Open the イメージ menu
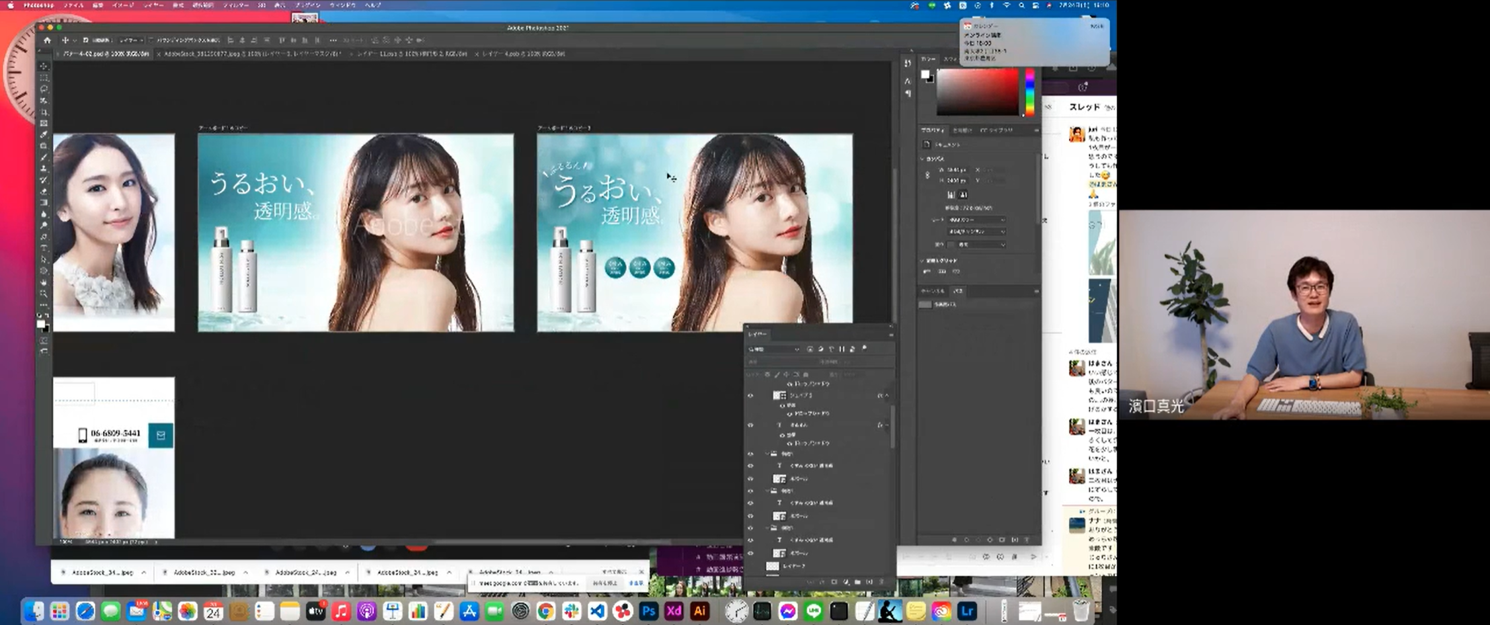Image resolution: width=1490 pixels, height=625 pixels. (x=122, y=5)
